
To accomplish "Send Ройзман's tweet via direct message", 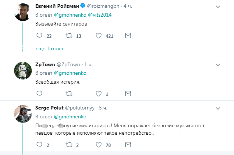I will tap(128, 36).
